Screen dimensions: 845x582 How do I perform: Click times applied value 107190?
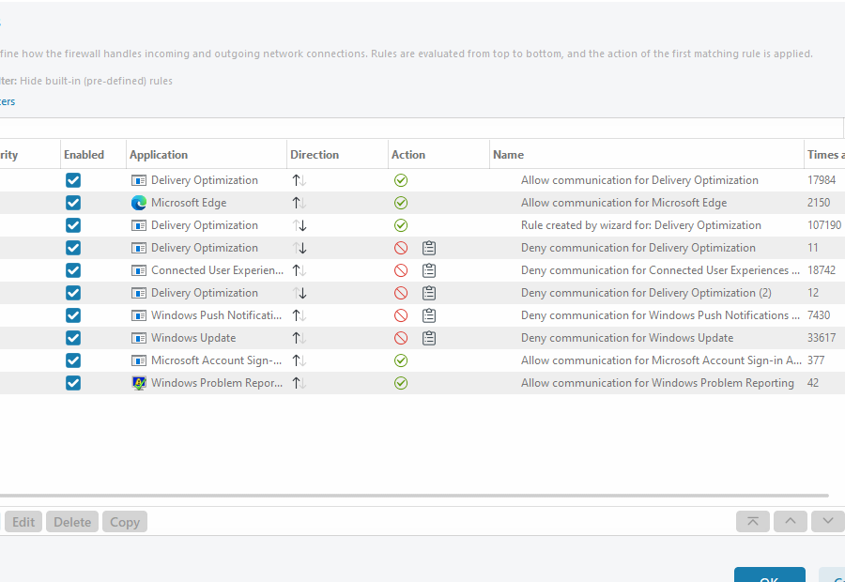(x=824, y=225)
